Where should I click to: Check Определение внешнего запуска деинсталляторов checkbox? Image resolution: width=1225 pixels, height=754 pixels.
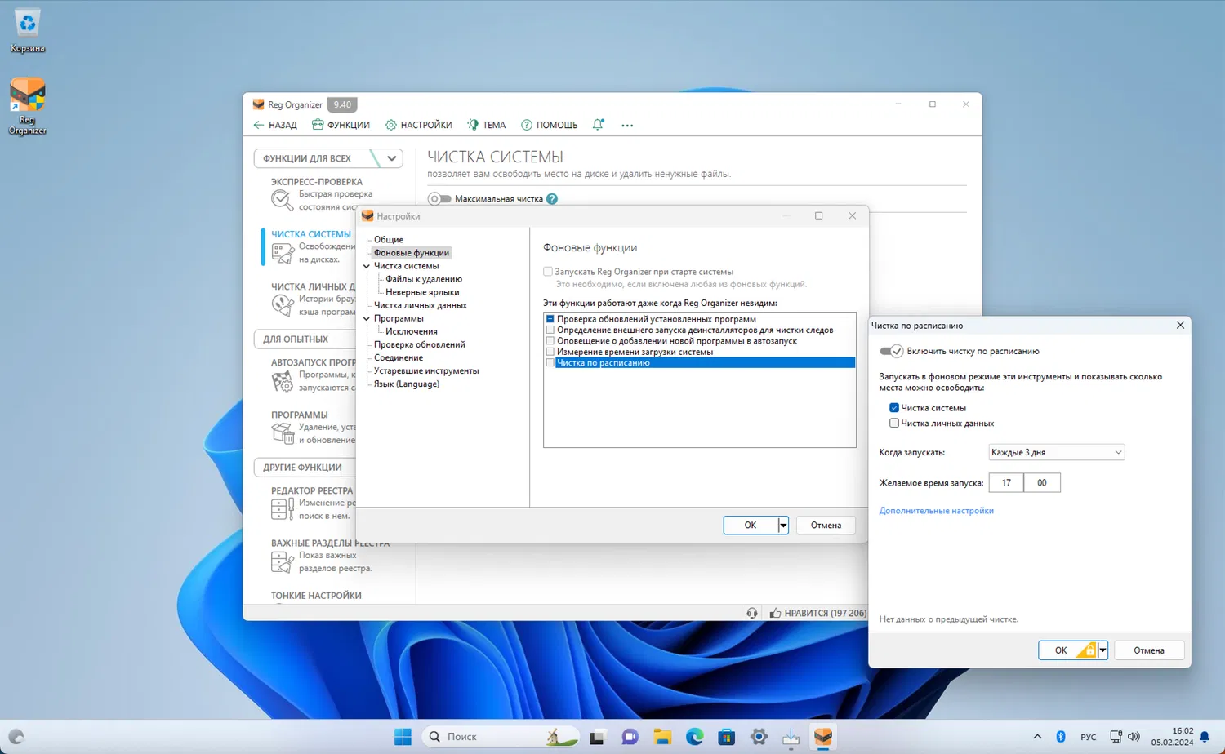tap(550, 330)
